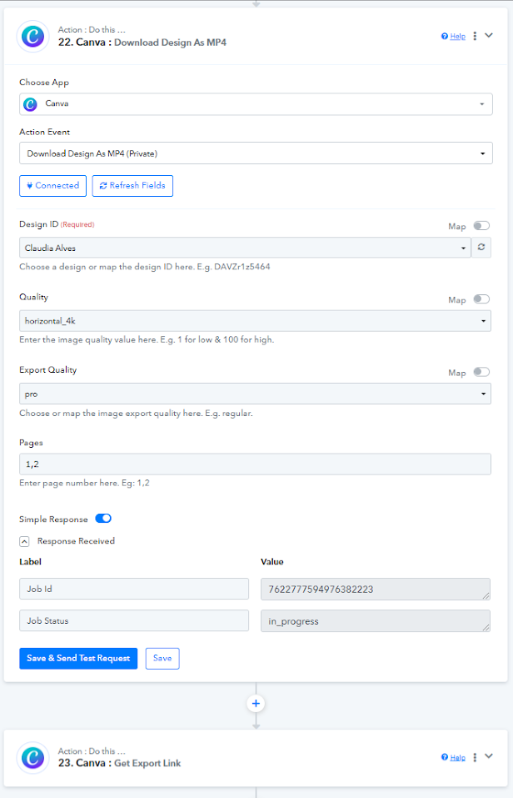Toggle the Map switch for Design ID

481,226
